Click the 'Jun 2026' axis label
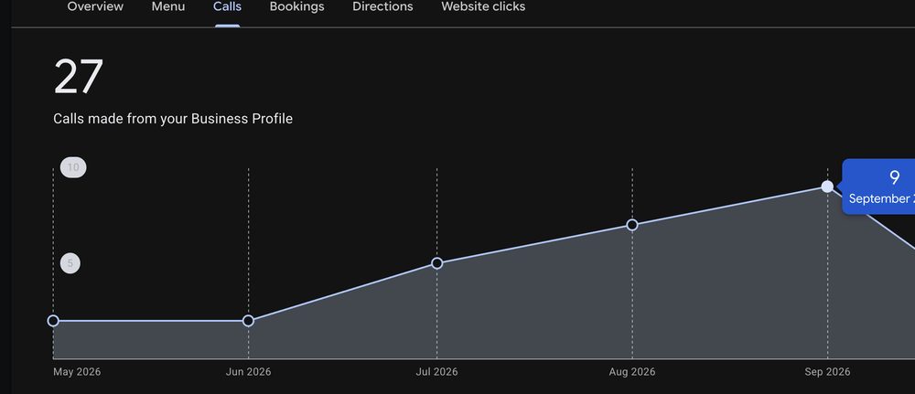Screen dimensions: 915x394 [248, 372]
